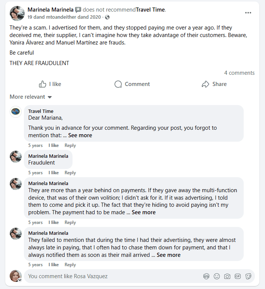
Task: Expand See more on the late-paying comment
Action: point(169,255)
